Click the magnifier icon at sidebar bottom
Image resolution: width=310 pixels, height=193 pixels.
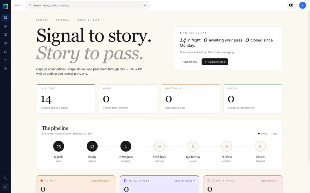point(5,178)
